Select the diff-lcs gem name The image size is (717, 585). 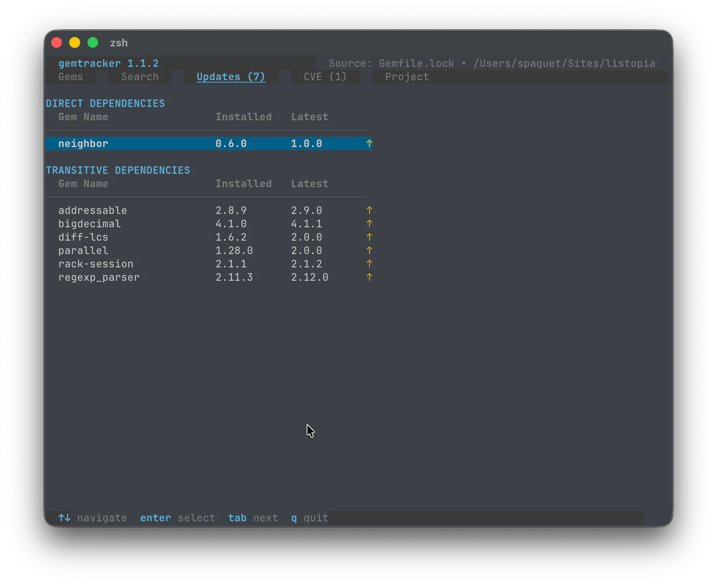point(83,237)
